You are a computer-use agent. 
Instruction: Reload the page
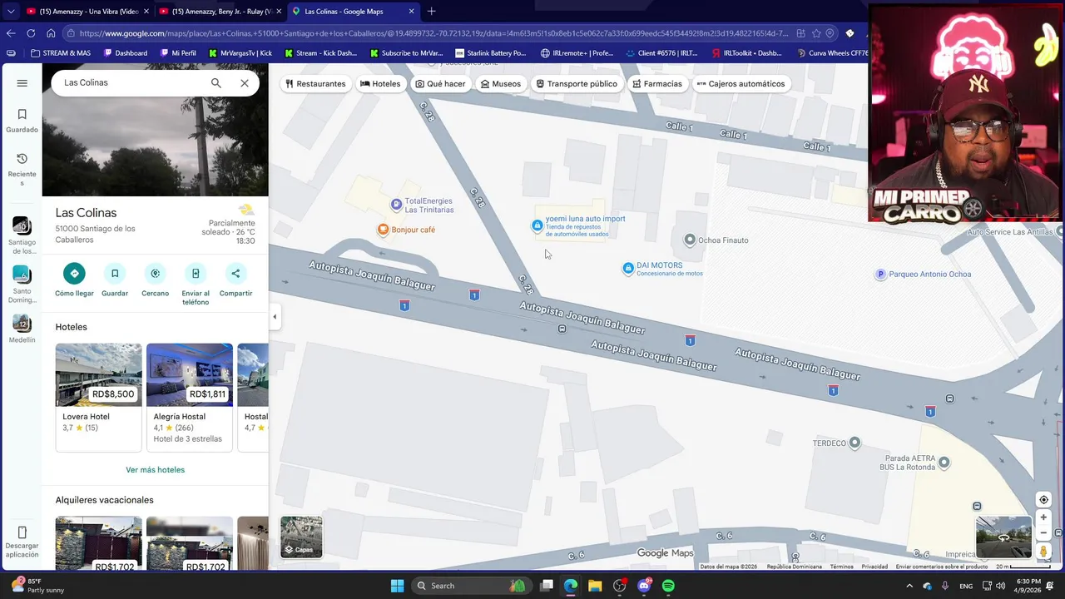[x=31, y=33]
